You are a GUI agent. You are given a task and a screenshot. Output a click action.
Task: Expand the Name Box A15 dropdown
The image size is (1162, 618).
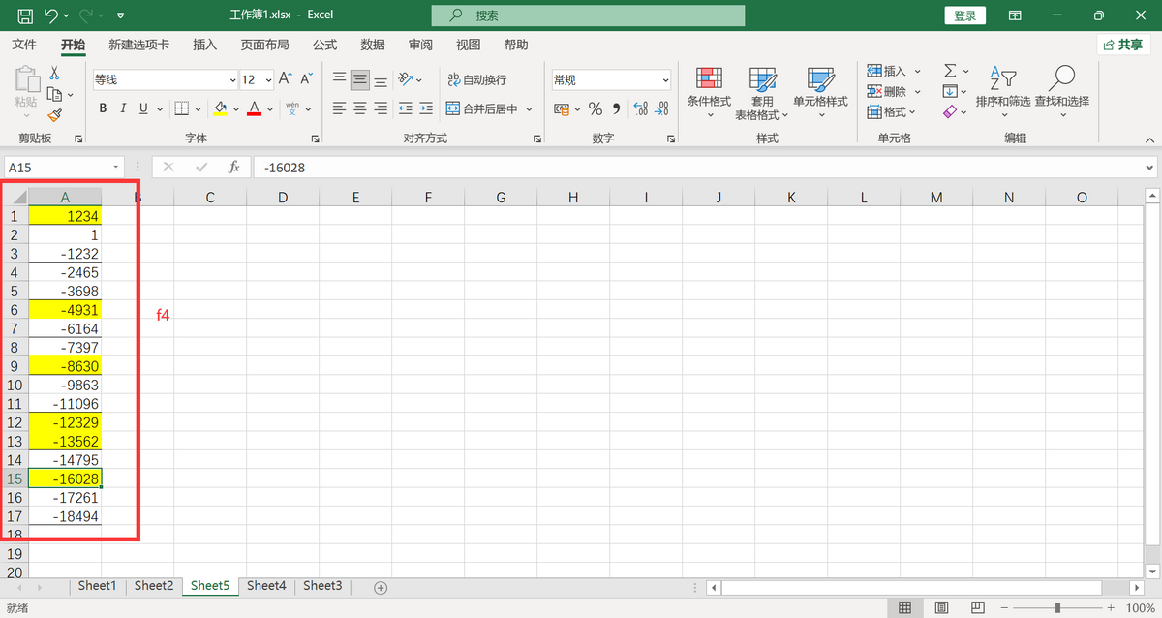click(117, 168)
